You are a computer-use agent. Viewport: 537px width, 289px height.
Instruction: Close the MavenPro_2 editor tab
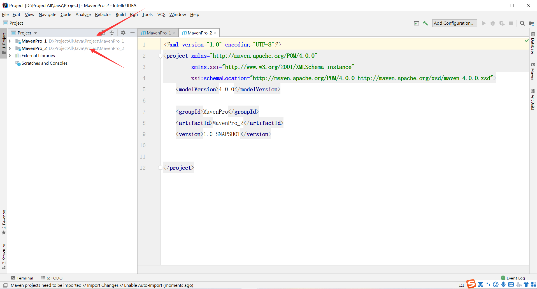click(215, 33)
